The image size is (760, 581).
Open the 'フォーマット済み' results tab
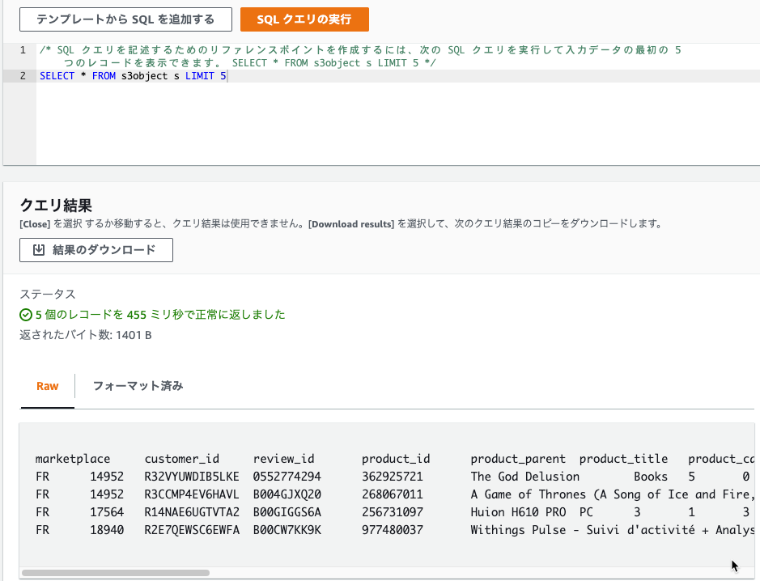[x=138, y=386]
